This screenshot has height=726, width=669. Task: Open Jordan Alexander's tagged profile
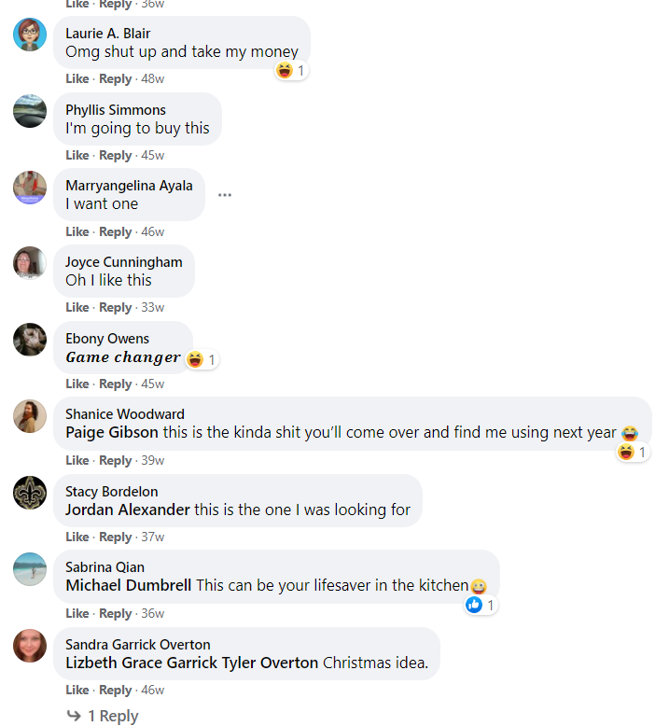tap(128, 510)
